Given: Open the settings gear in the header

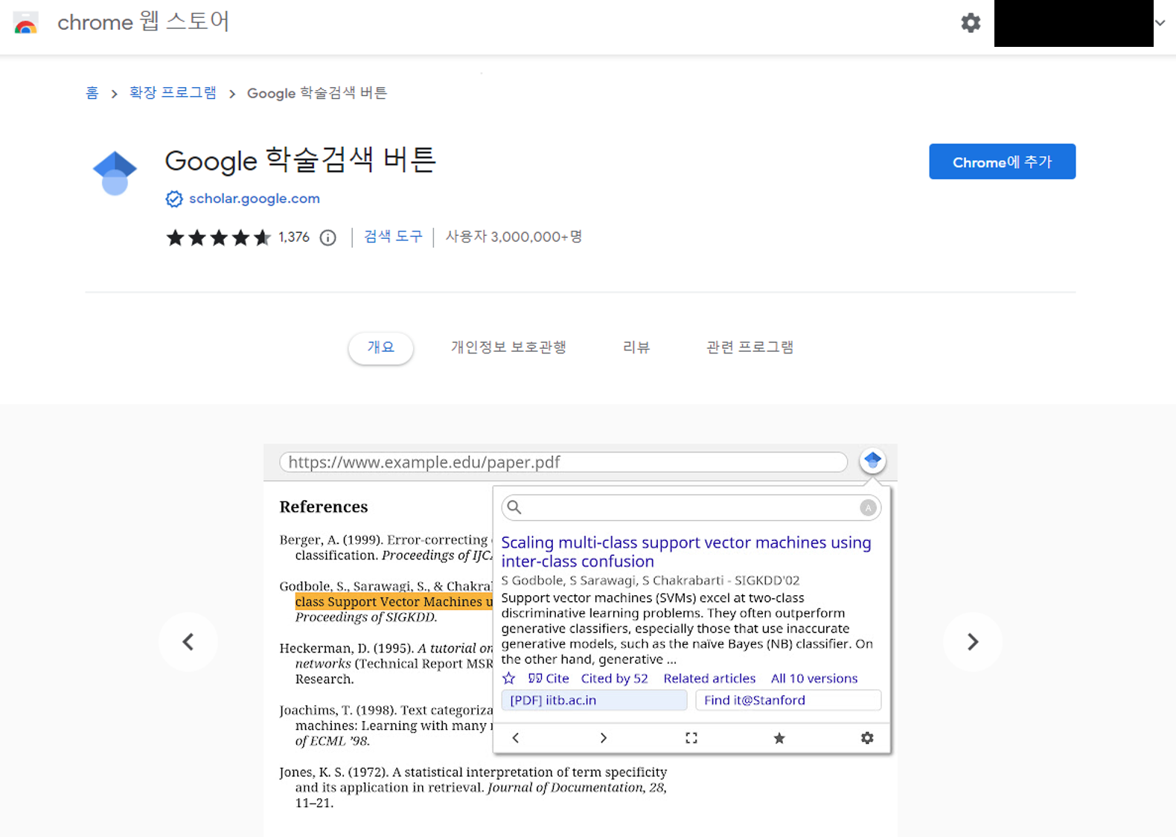Looking at the screenshot, I should coord(971,23).
